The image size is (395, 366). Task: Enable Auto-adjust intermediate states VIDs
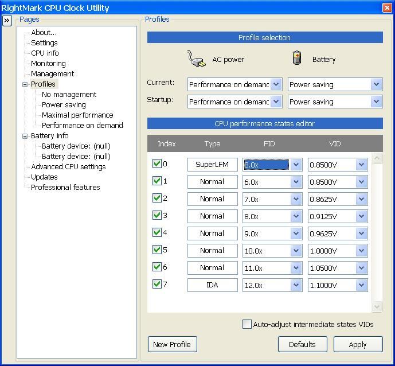(x=247, y=324)
